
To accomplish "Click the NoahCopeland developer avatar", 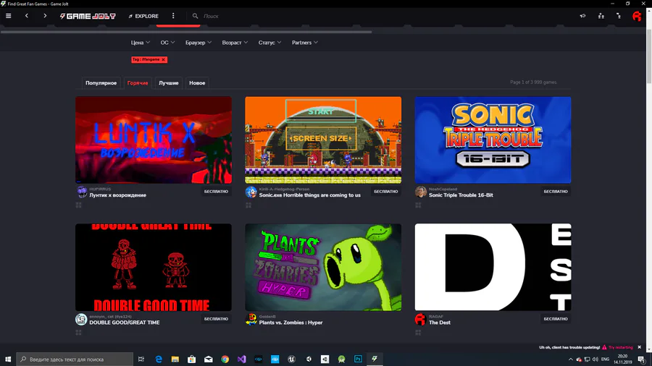I will click(x=421, y=192).
